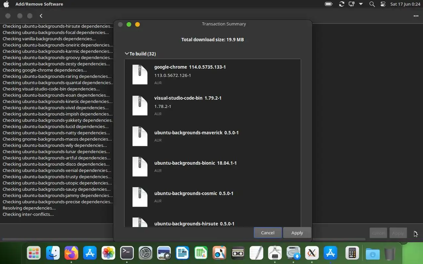Click the ubuntu-backgrounds-maverick package archive icon
This screenshot has width=423, height=264.
(140, 136)
